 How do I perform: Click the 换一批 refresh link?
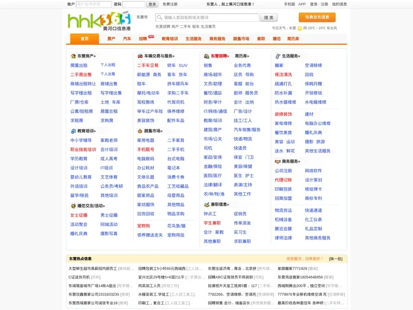[x=336, y=259]
